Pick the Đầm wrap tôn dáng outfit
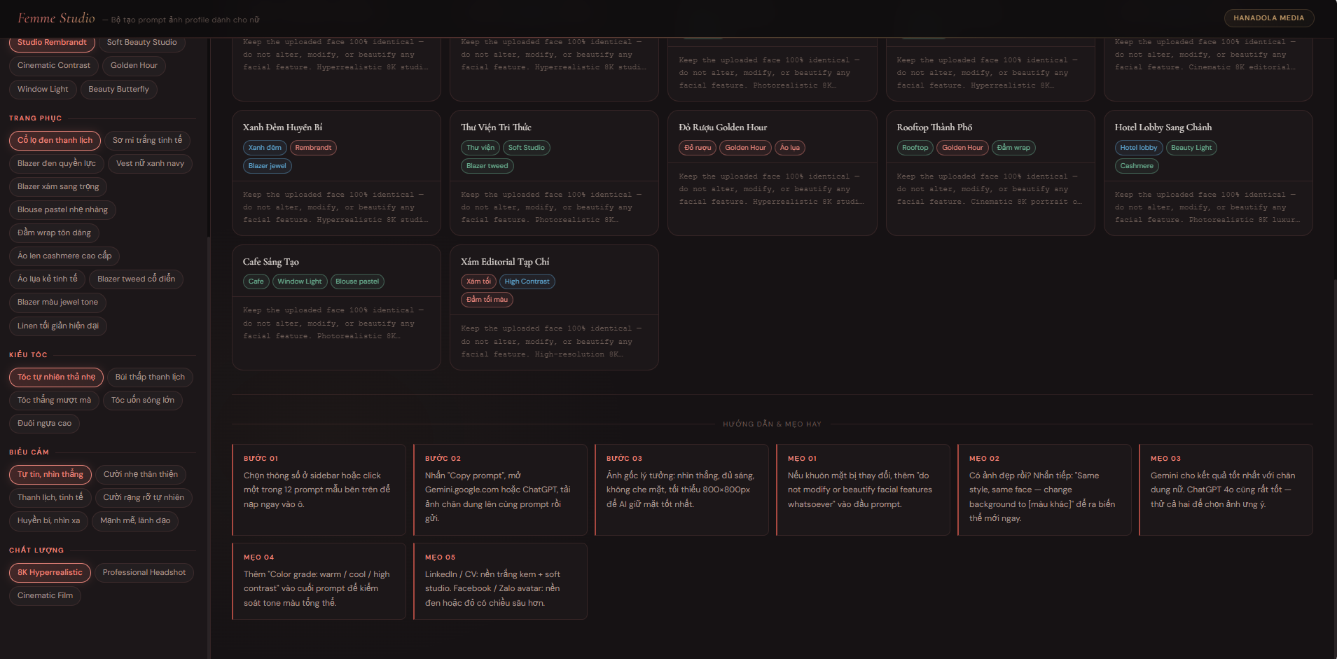The width and height of the screenshot is (1337, 659). [54, 233]
